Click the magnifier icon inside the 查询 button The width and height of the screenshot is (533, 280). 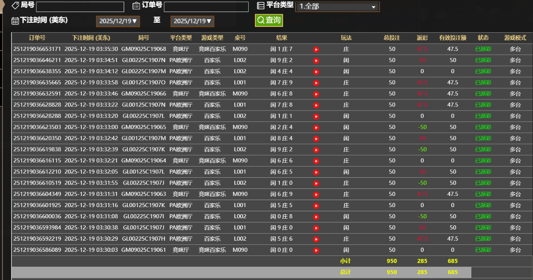[260, 20]
